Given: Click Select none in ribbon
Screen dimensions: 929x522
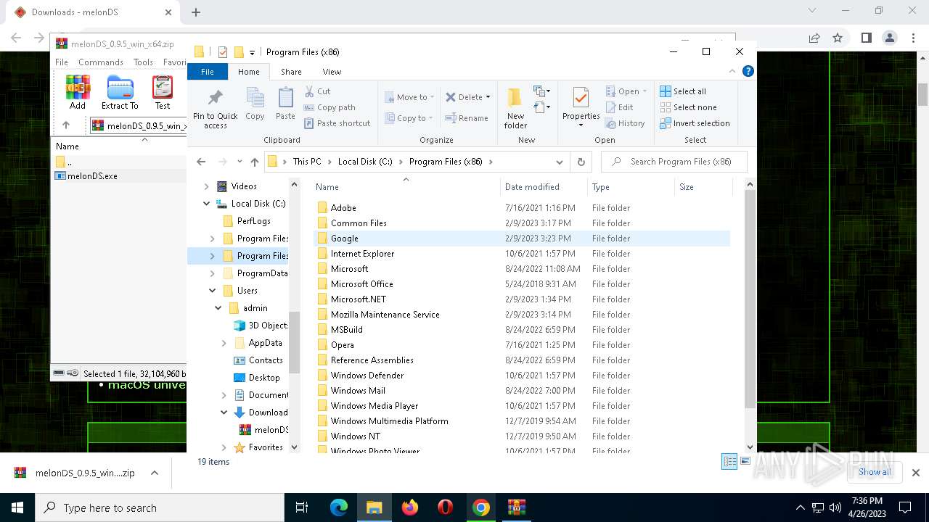Looking at the screenshot, I should 688,107.
